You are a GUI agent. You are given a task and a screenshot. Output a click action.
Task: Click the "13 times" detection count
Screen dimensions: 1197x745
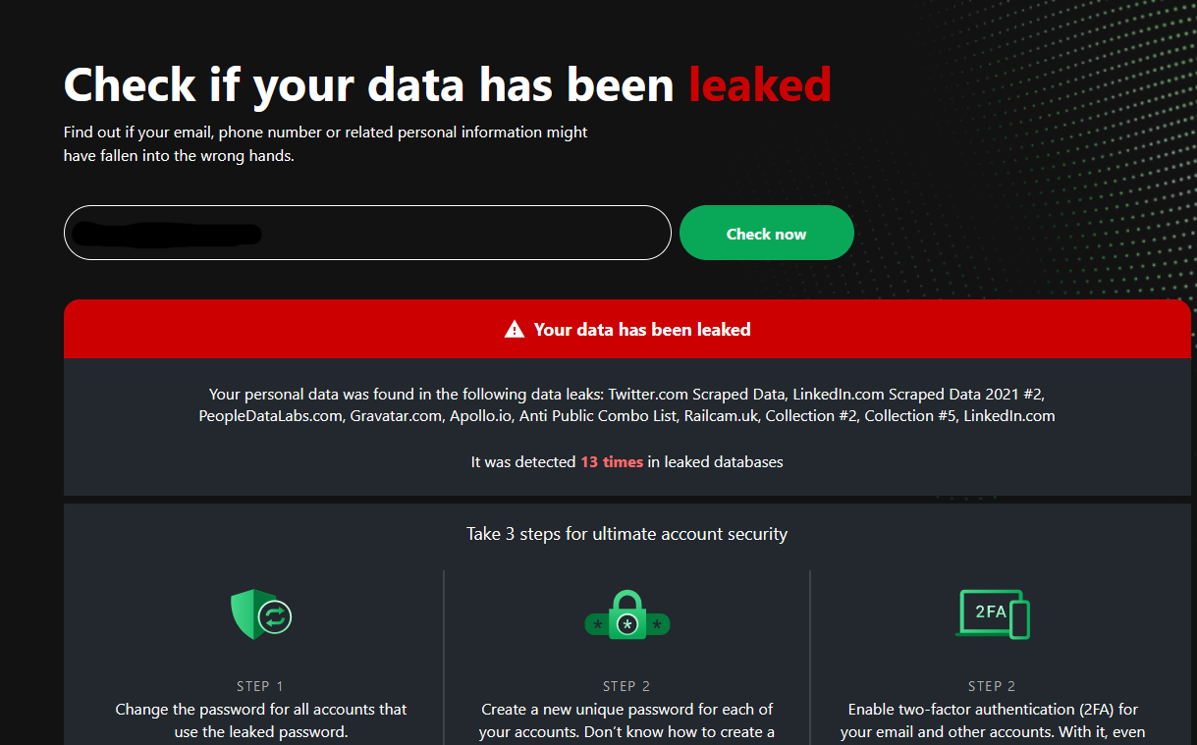pyautogui.click(x=612, y=461)
